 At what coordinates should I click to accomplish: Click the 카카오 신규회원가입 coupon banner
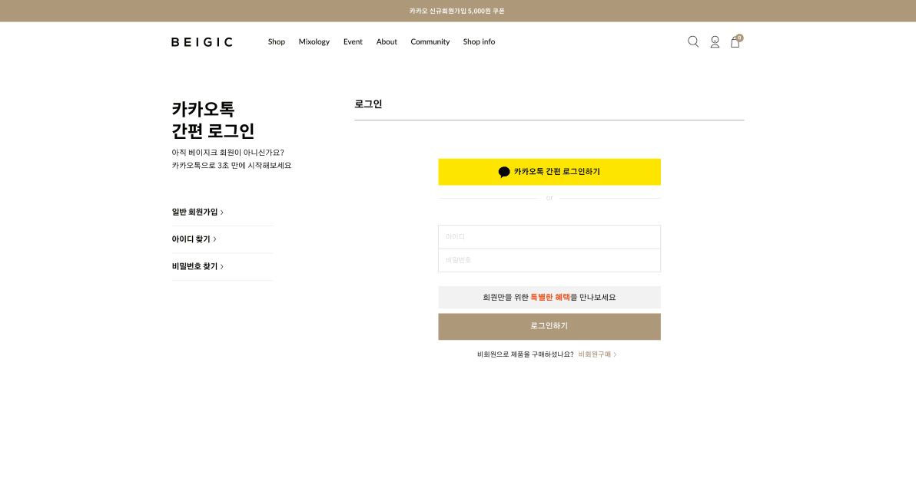(458, 11)
